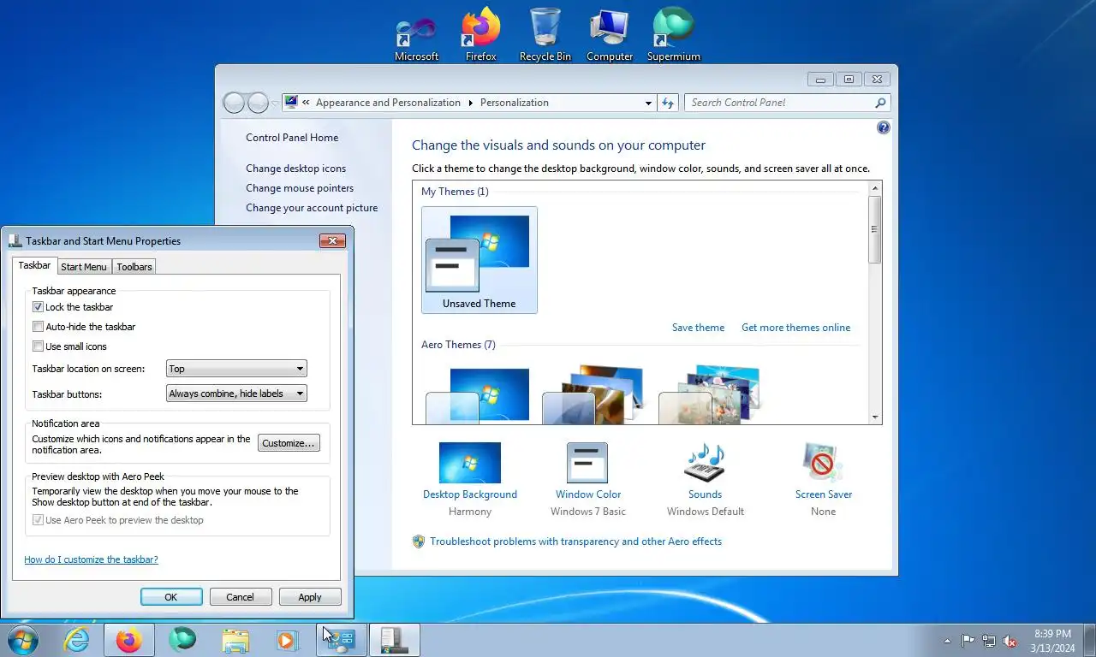
Task: Open the Microsoft desktop shortcut icon
Action: (416, 34)
